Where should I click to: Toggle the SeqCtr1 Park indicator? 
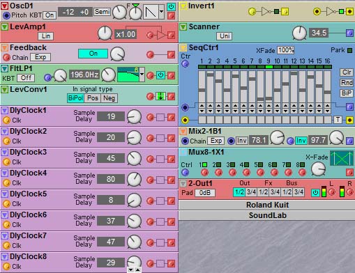point(349,50)
